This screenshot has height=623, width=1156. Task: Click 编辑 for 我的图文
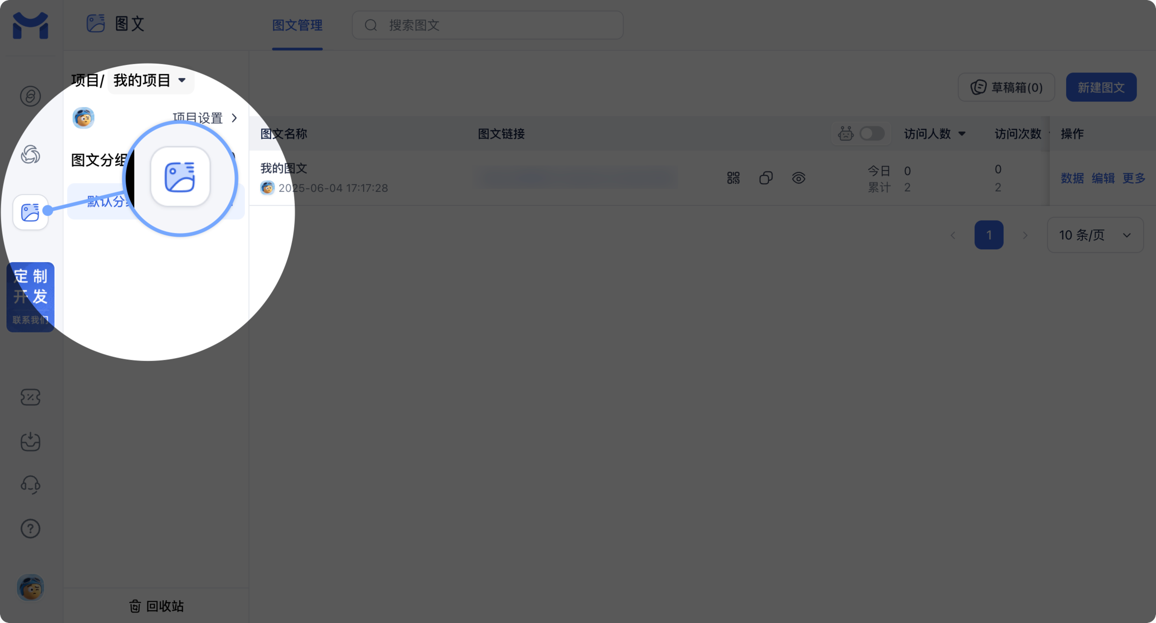[x=1103, y=178]
